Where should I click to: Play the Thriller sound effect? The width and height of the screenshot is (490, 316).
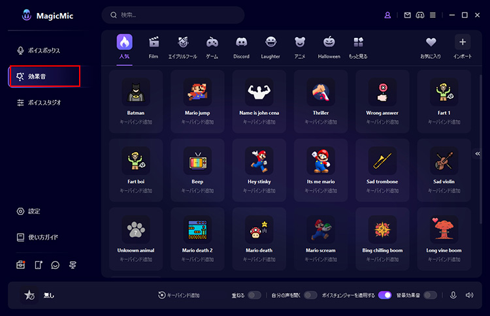pyautogui.click(x=321, y=93)
